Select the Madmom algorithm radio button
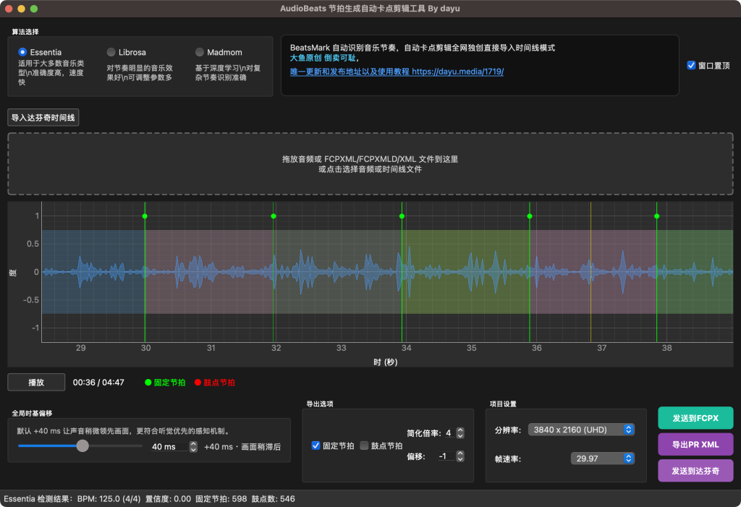Screen dimensions: 741x507 pos(200,52)
